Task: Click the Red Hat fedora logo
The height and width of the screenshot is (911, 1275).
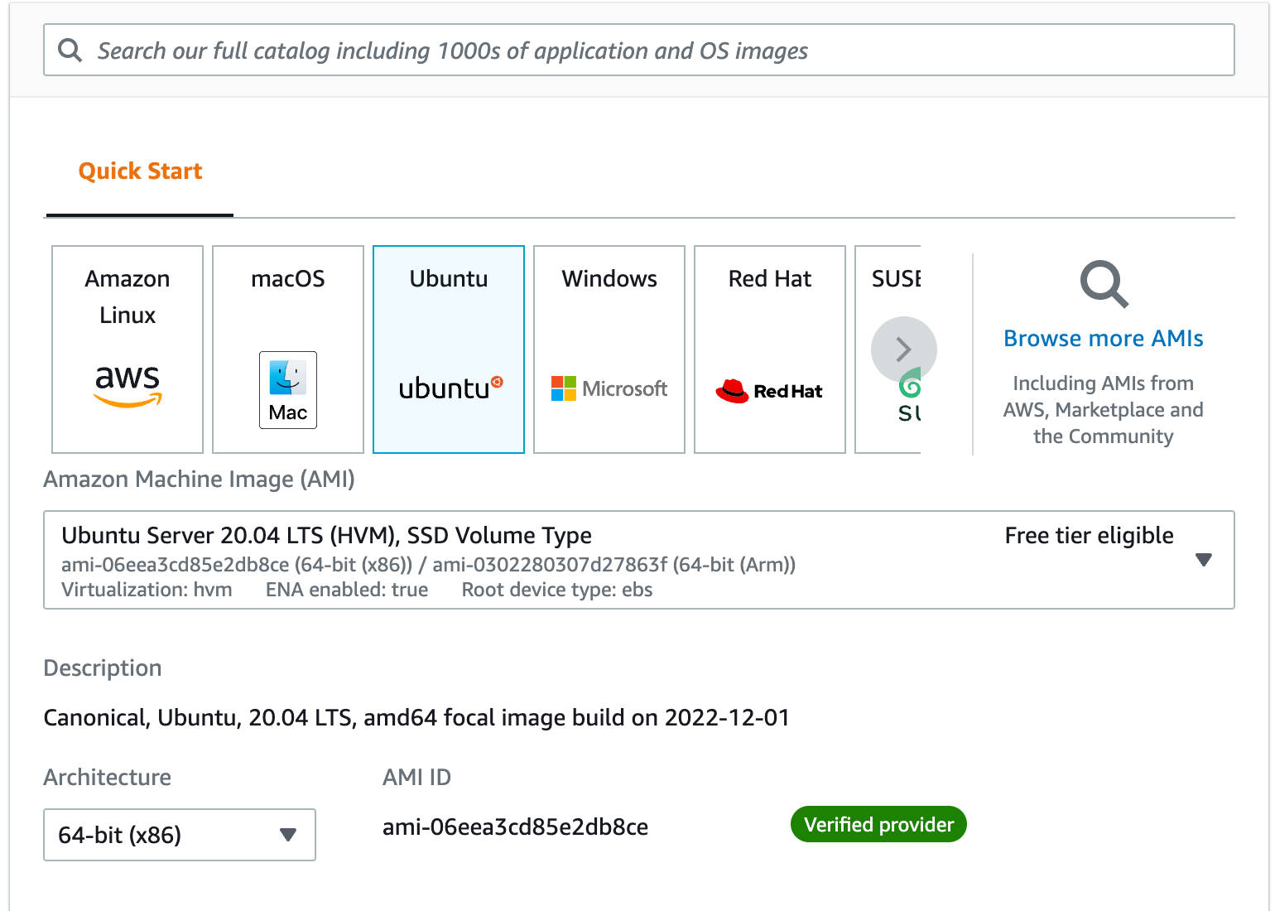Action: pos(769,391)
